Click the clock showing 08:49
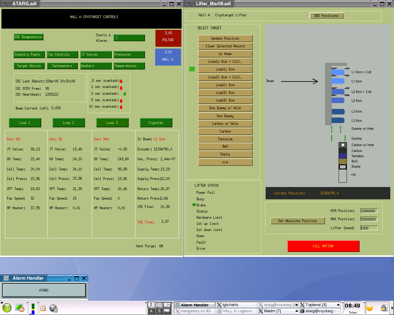 click(x=352, y=306)
